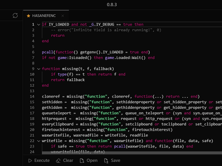Click the commented error line on line 2
222x166 pixels.
106,30
